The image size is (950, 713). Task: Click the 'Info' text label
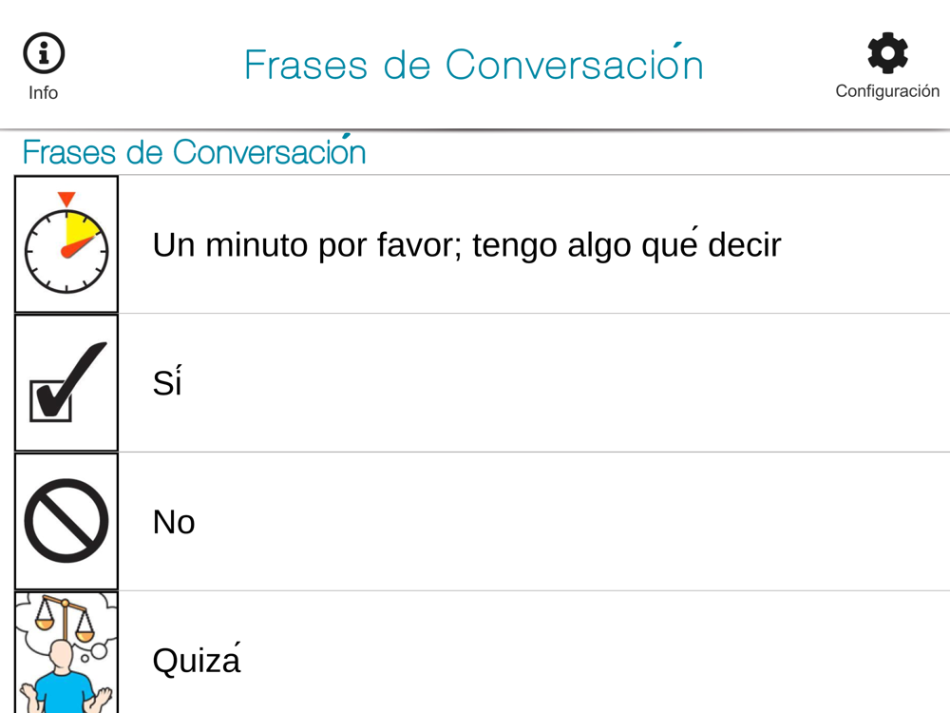pyautogui.click(x=44, y=93)
